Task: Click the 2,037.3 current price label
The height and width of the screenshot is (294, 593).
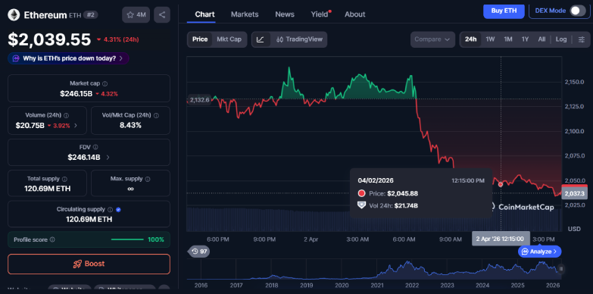Action: click(x=574, y=194)
